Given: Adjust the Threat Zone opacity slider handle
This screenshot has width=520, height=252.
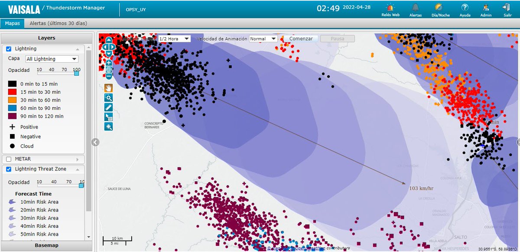Looking at the screenshot, I should tap(81, 185).
